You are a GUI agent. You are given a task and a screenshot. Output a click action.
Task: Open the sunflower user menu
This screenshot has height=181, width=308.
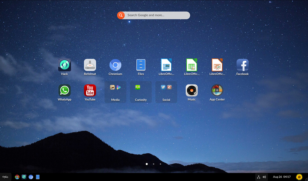pos(299,177)
